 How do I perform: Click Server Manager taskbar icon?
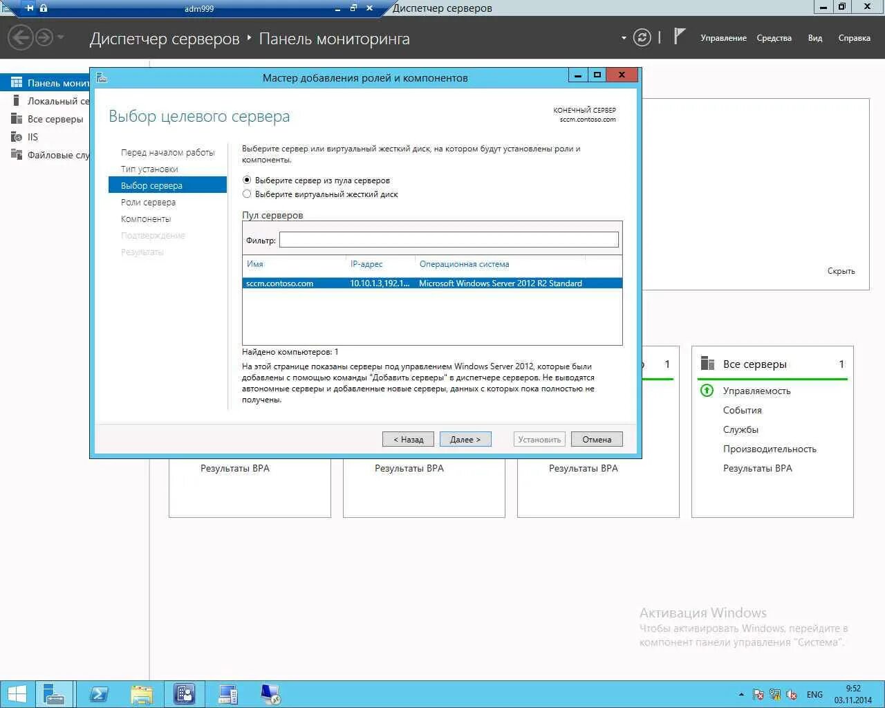tap(54, 694)
